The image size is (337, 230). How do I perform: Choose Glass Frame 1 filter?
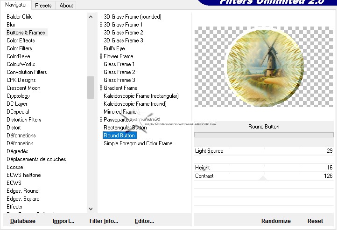[x=119, y=64]
